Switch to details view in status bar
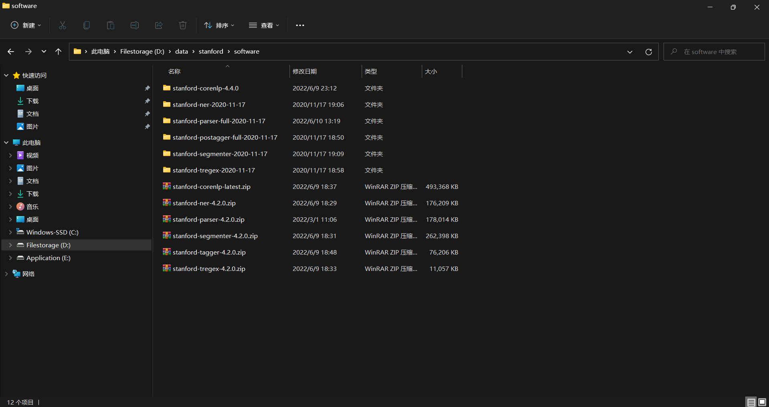The height and width of the screenshot is (407, 769). pos(751,402)
